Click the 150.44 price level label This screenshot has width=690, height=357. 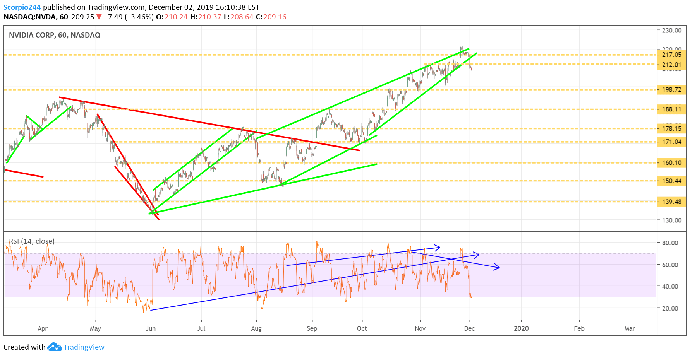coord(671,181)
